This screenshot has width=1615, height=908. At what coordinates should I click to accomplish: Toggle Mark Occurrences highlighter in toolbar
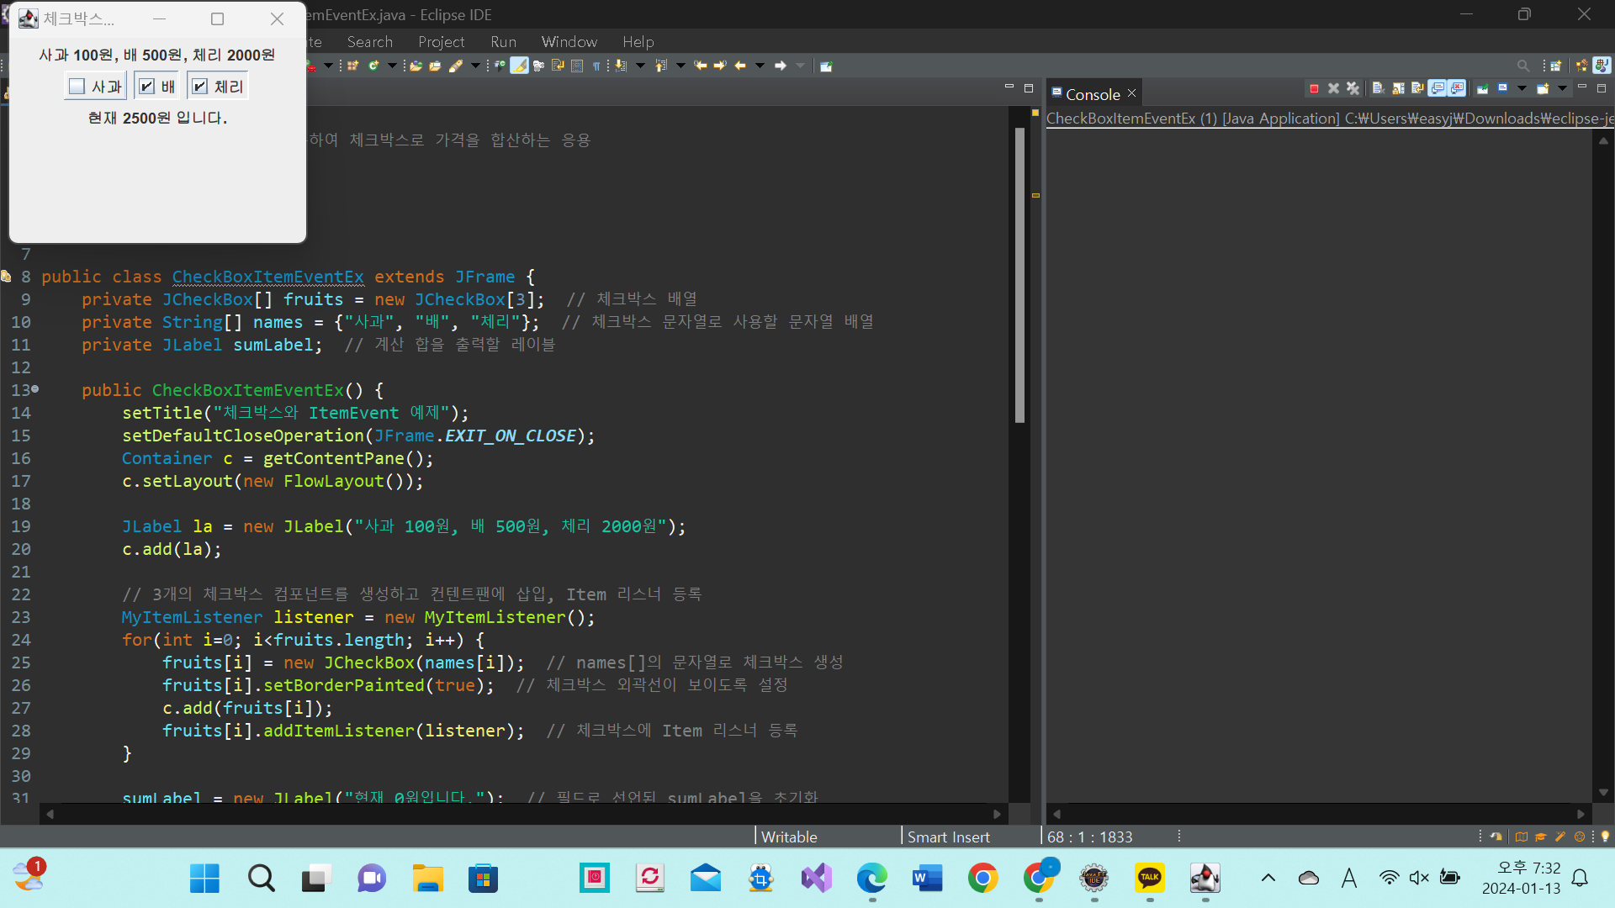519,66
